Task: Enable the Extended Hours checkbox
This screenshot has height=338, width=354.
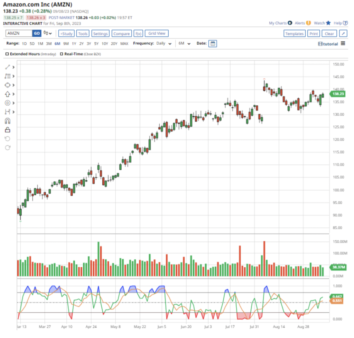Action: [7, 54]
